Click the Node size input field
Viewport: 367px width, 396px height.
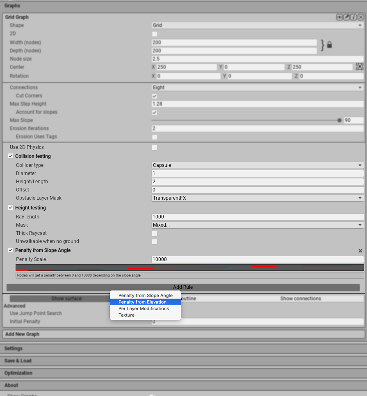257,59
